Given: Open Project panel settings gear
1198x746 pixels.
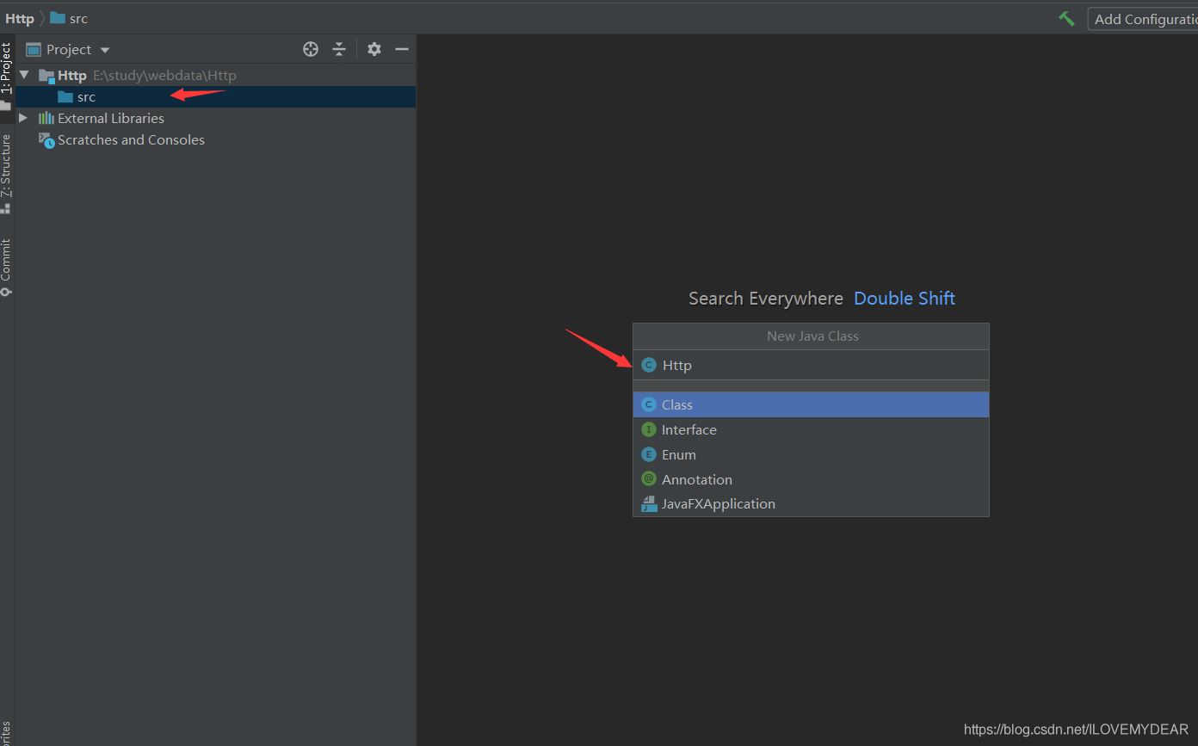Looking at the screenshot, I should [x=374, y=49].
